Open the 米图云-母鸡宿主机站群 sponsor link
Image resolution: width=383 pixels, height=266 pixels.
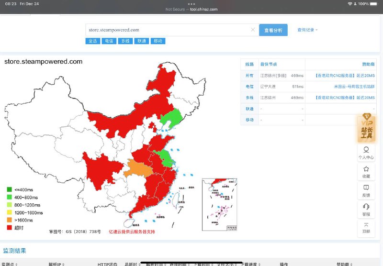[x=354, y=87]
